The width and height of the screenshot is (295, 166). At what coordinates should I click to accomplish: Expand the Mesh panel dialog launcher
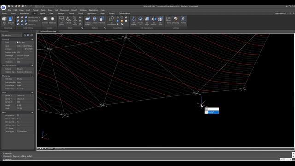82,28
